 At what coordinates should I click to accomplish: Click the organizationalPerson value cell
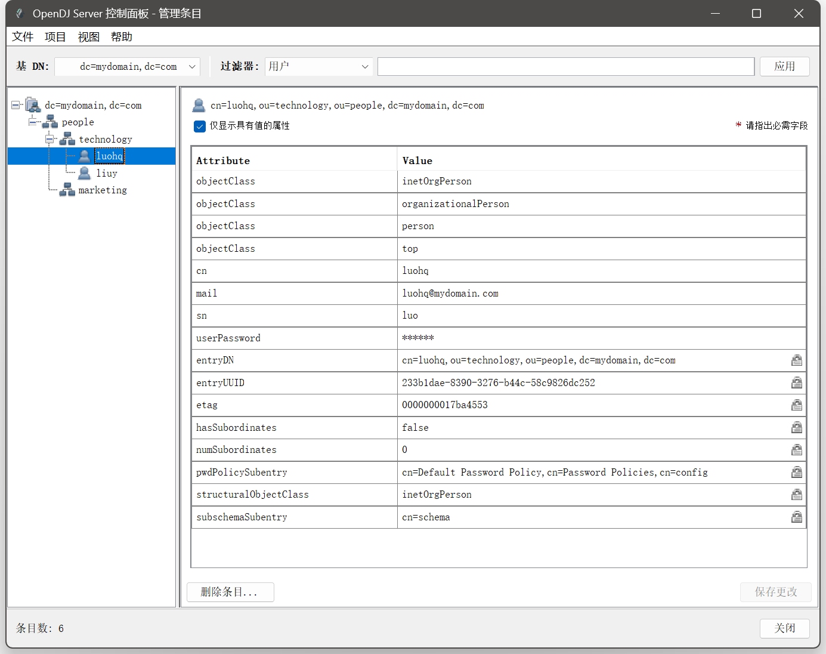(602, 204)
